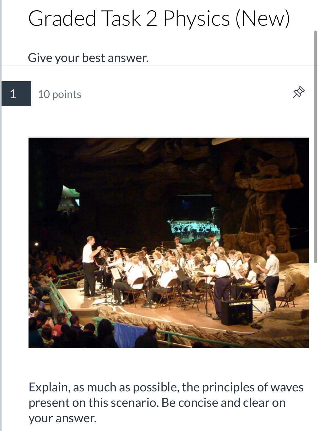Click the "Graded Task 2 Physics (New)" title
Screen dimensions: 319x431
[x=159, y=18]
